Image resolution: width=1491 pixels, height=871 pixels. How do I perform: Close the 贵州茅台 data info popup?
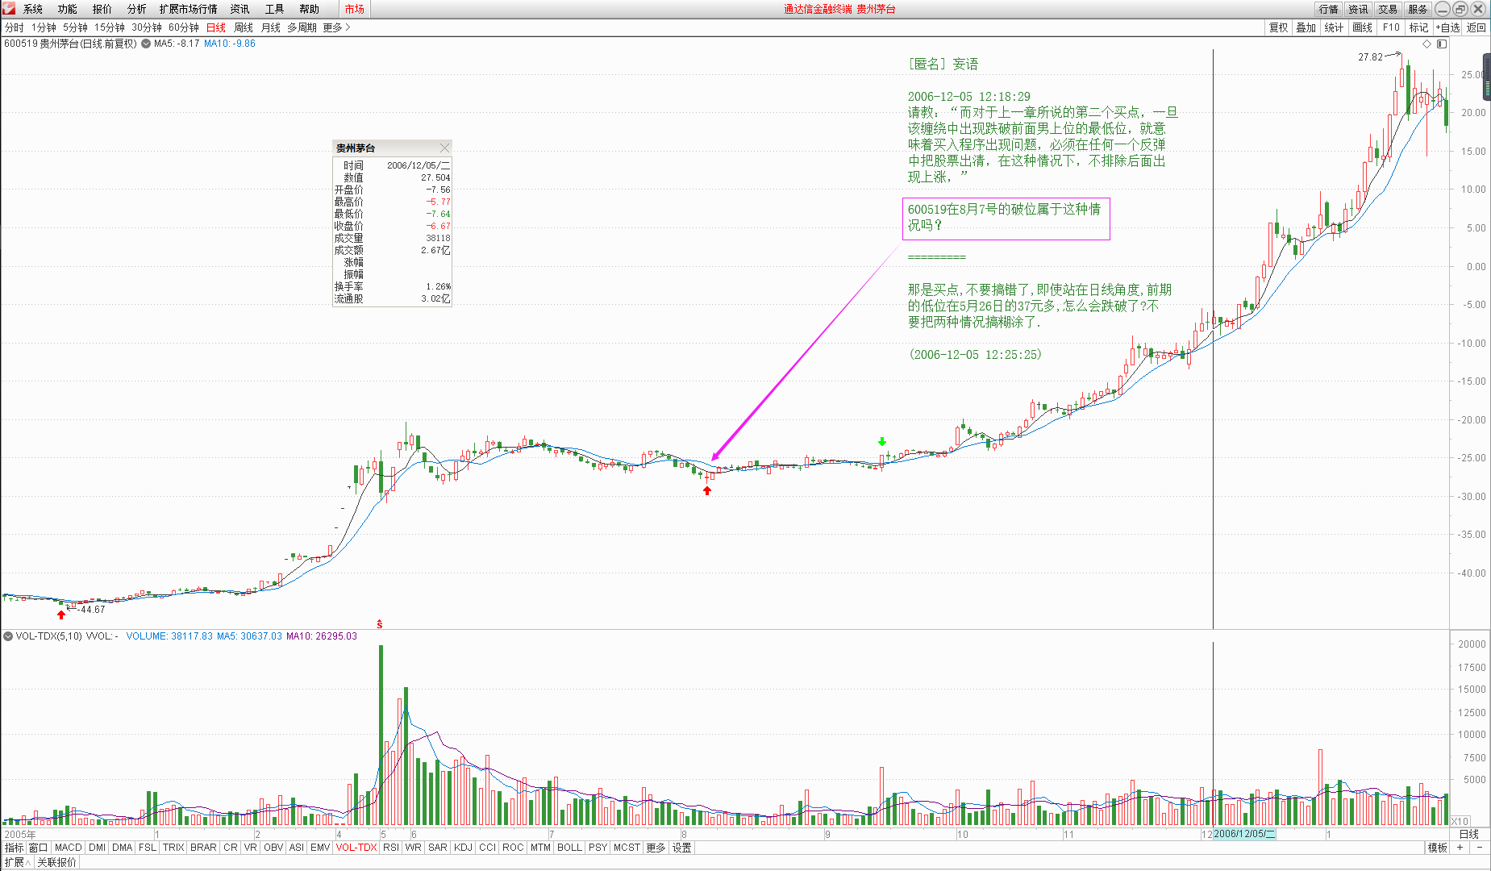pos(444,148)
